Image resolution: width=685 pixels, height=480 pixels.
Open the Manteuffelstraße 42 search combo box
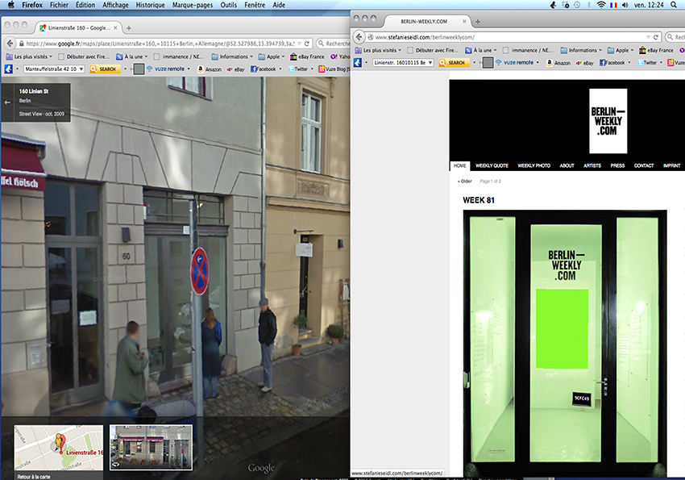click(x=54, y=69)
